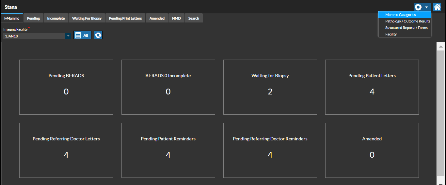The width and height of the screenshot is (446, 185).
Task: Click the refresh icon button
Action: click(x=98, y=35)
